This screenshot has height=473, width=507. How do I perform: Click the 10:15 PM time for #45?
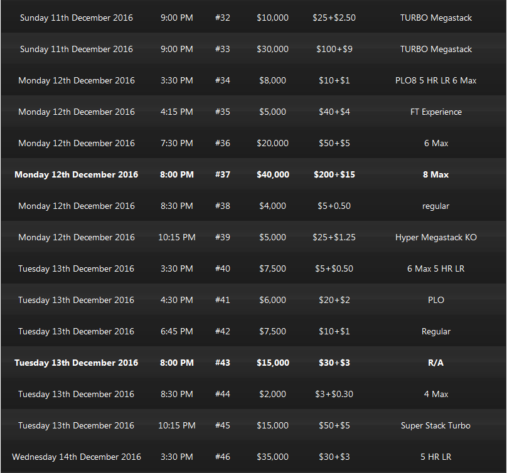tap(176, 425)
